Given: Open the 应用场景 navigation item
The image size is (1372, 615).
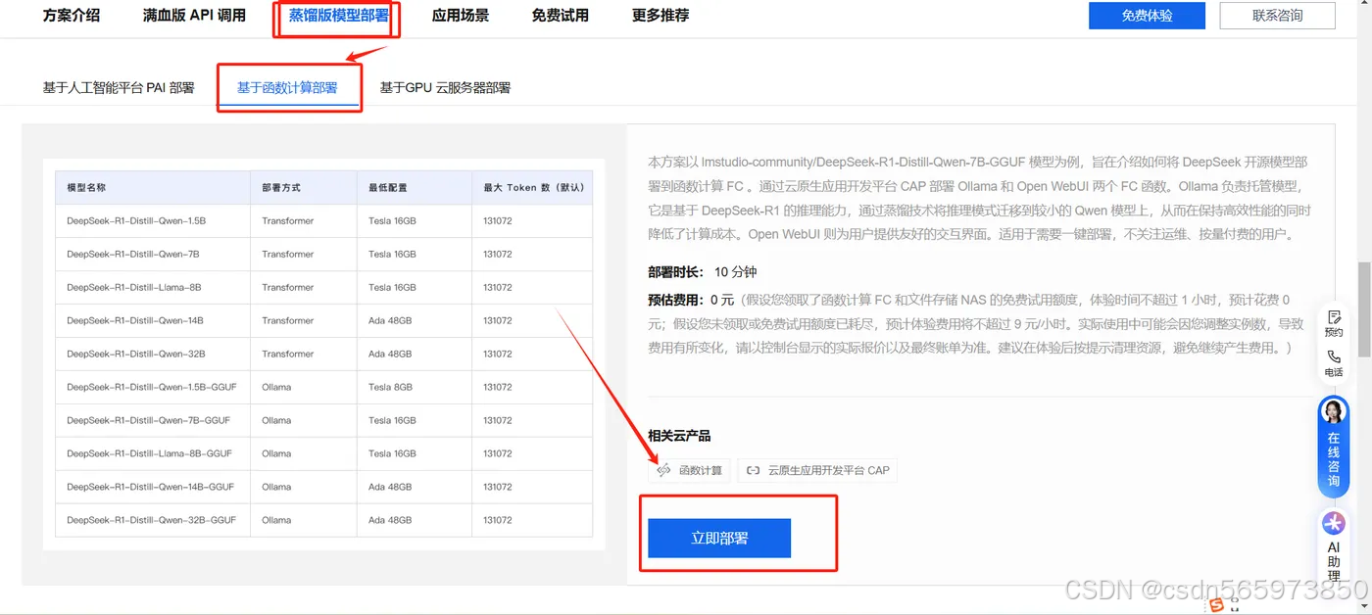Looking at the screenshot, I should pyautogui.click(x=461, y=17).
